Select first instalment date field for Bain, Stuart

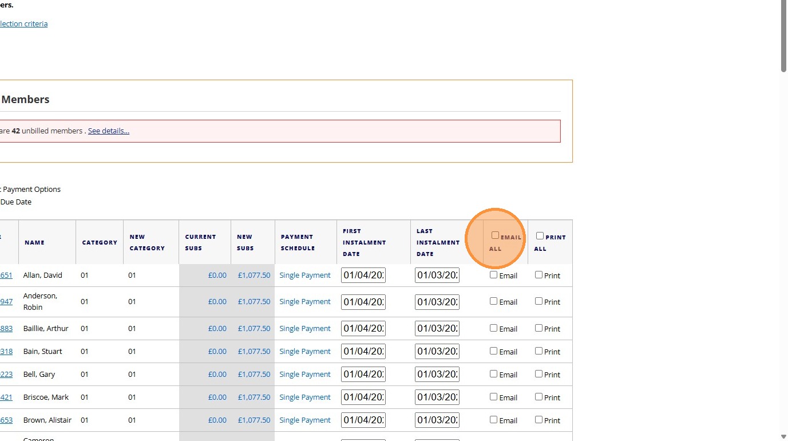[363, 351]
